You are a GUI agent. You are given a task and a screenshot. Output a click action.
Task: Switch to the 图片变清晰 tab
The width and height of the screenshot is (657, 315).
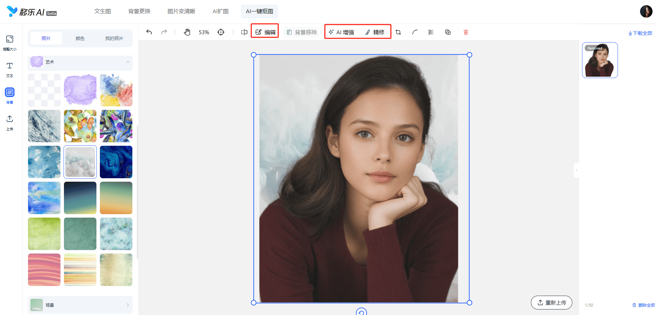pos(181,11)
